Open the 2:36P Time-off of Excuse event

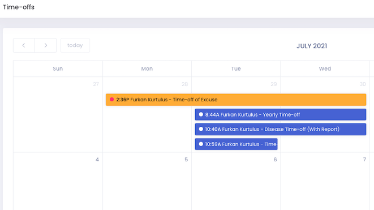pyautogui.click(x=236, y=100)
